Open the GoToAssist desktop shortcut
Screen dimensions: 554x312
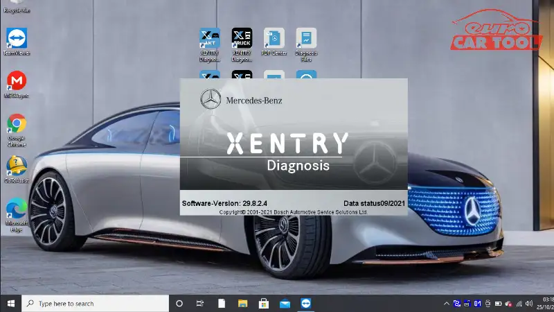point(16,169)
